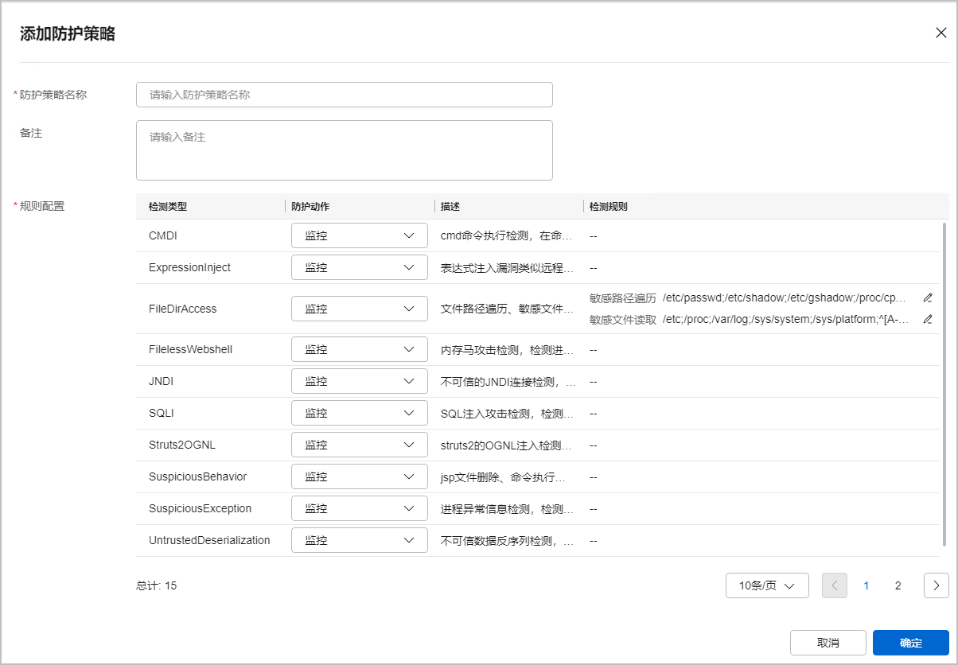Viewport: 958px width, 665px height.
Task: Click the /etc;/proc;/var/log rule text
Action: point(786,320)
